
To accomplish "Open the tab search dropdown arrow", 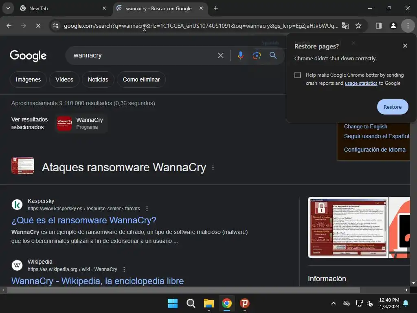I will click(x=8, y=8).
